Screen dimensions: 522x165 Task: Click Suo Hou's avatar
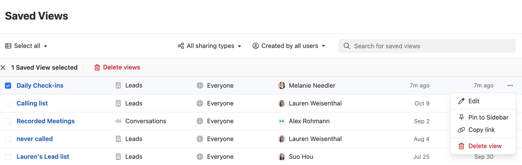(282, 157)
